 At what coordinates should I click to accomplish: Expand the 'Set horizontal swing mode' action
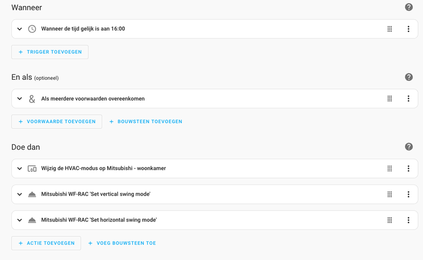[20, 220]
